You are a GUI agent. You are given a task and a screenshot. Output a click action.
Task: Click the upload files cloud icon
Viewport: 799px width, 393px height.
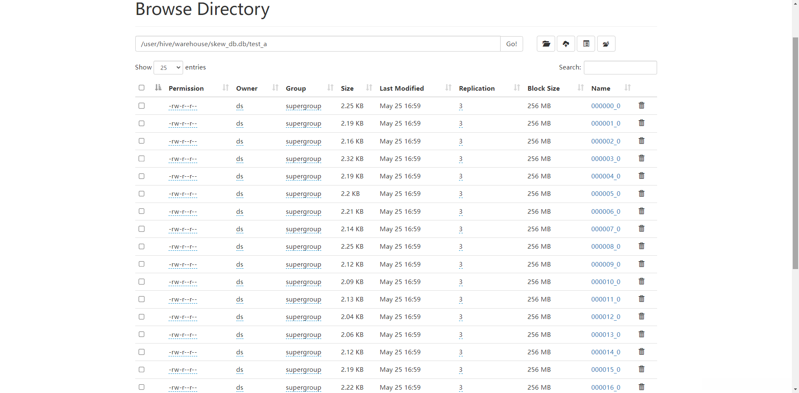(566, 44)
